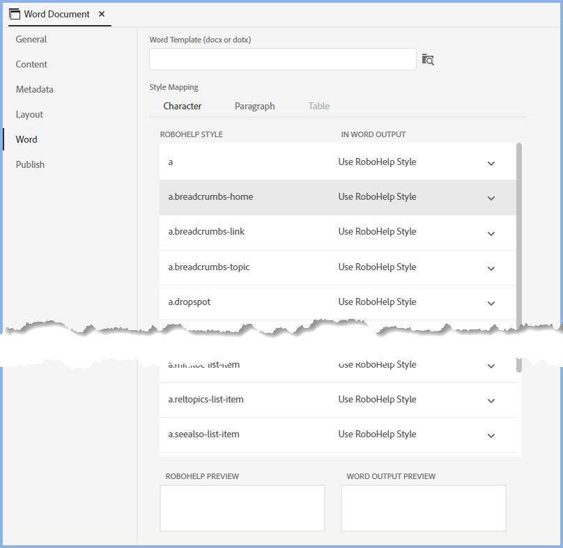The width and height of the screenshot is (563, 548).
Task: Click the Word Document window icon
Action: click(x=14, y=14)
